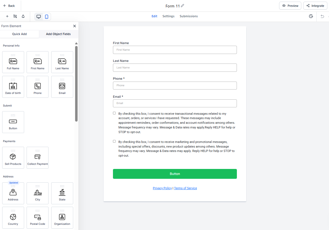The image size is (329, 230).
Task: Close the Form Element panel
Action: [x=75, y=26]
